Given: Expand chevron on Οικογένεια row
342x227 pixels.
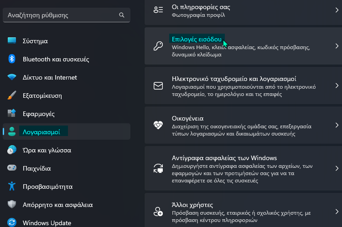Looking at the screenshot, I should click(x=337, y=125).
